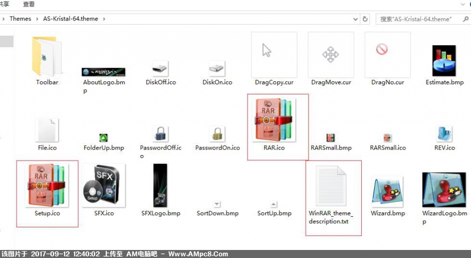Viewport: 471px width, 258px height.
Task: Select the large RAR.ico archive icon
Action: pyautogui.click(x=274, y=119)
